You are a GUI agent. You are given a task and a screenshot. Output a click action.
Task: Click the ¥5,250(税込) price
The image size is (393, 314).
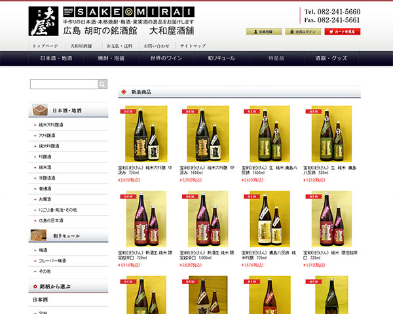point(191,180)
